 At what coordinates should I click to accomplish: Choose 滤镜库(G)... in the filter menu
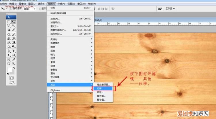coord(70,22)
